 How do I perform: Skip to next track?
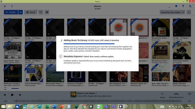tap(20, 95)
